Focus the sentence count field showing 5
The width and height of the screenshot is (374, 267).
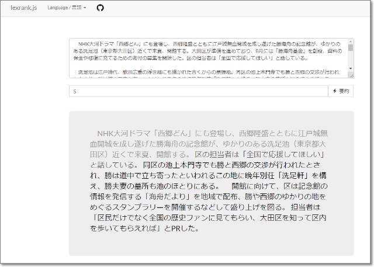coord(199,91)
